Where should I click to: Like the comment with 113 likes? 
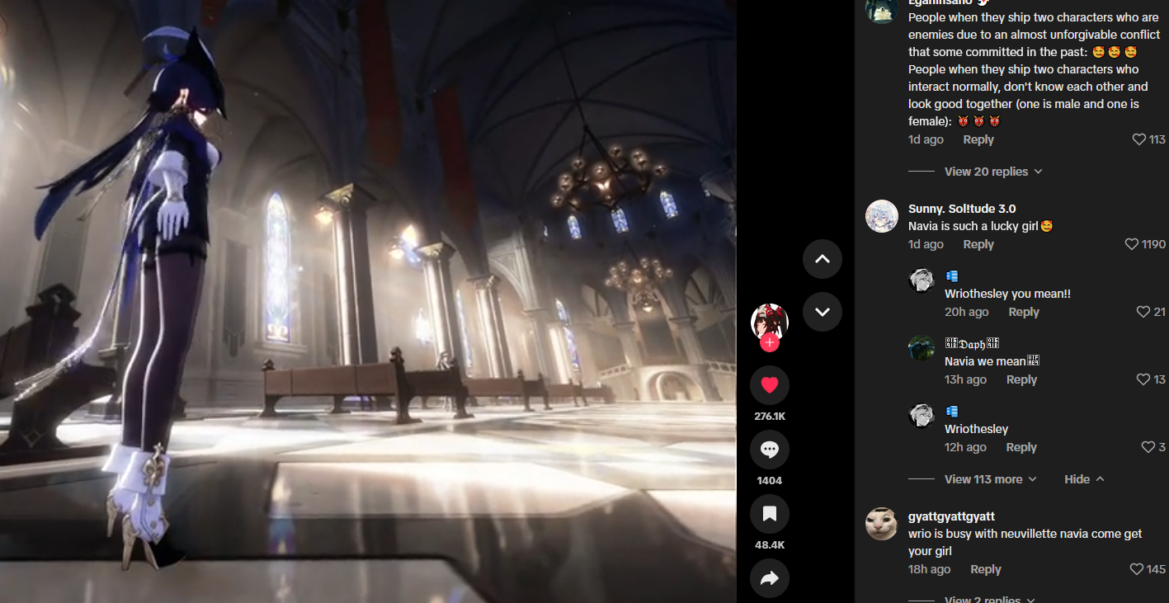1139,139
